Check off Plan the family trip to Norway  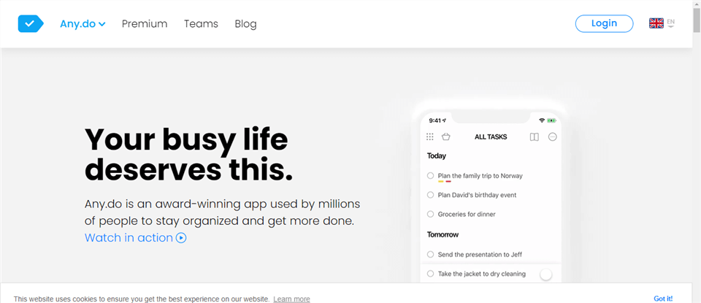[431, 176]
